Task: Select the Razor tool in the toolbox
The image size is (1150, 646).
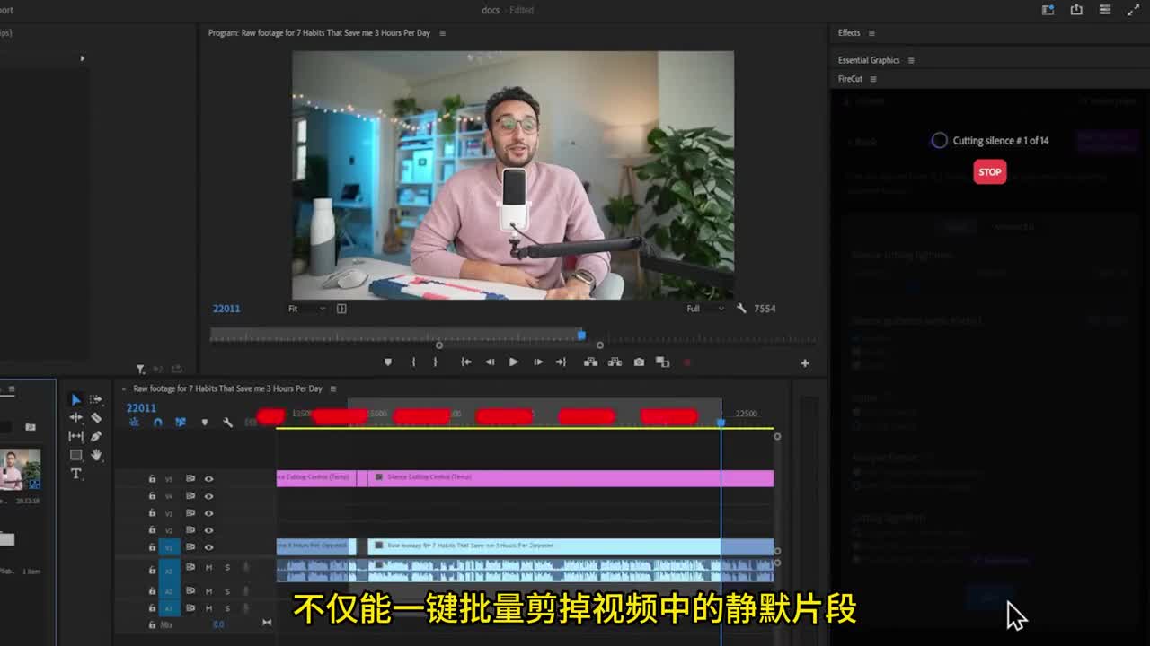Action: (x=96, y=418)
